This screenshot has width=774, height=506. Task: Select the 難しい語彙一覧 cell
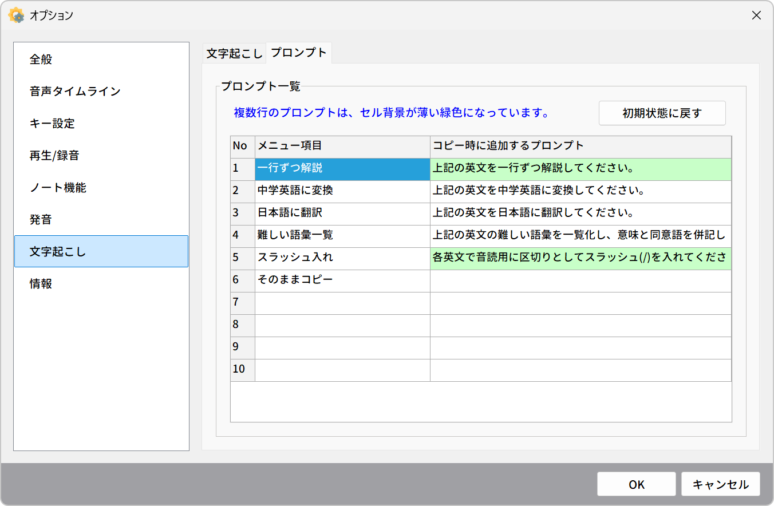click(342, 236)
